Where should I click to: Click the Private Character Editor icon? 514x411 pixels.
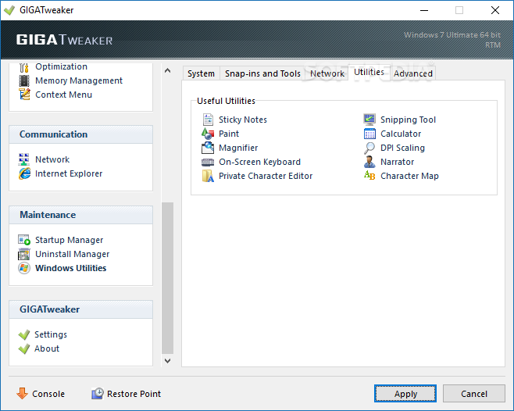(208, 176)
